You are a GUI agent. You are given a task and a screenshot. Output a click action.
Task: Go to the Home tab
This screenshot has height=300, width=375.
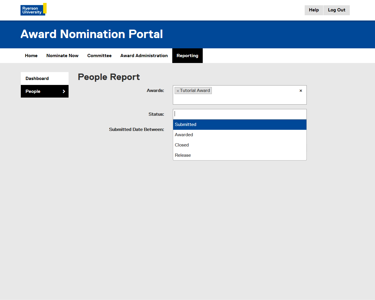click(x=31, y=56)
